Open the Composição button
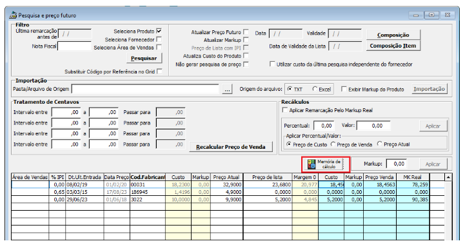The height and width of the screenshot is (250, 465). point(393,35)
